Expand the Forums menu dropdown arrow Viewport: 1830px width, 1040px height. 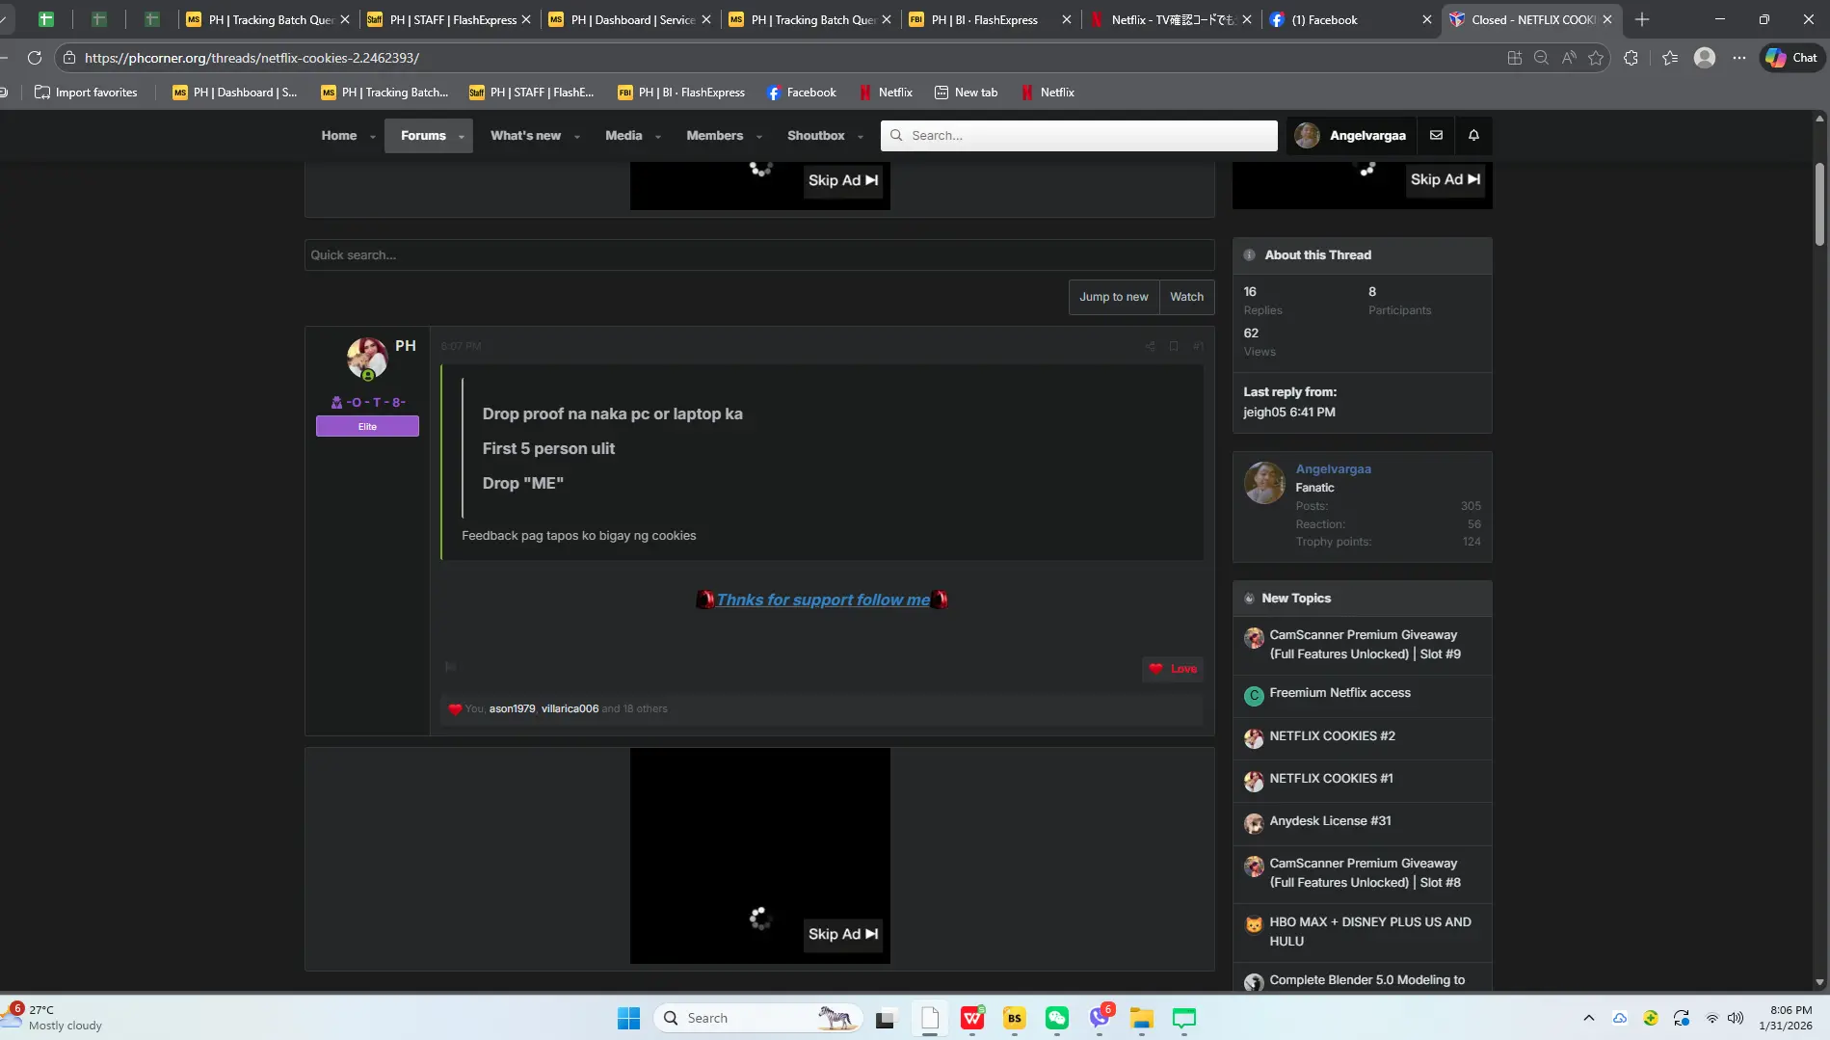(x=462, y=137)
